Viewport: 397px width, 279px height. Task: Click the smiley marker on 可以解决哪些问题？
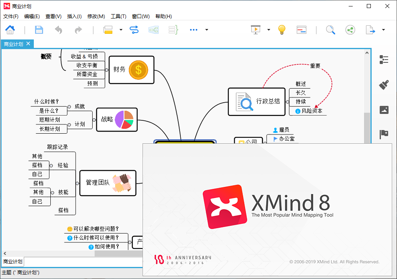pyautogui.click(x=70, y=229)
